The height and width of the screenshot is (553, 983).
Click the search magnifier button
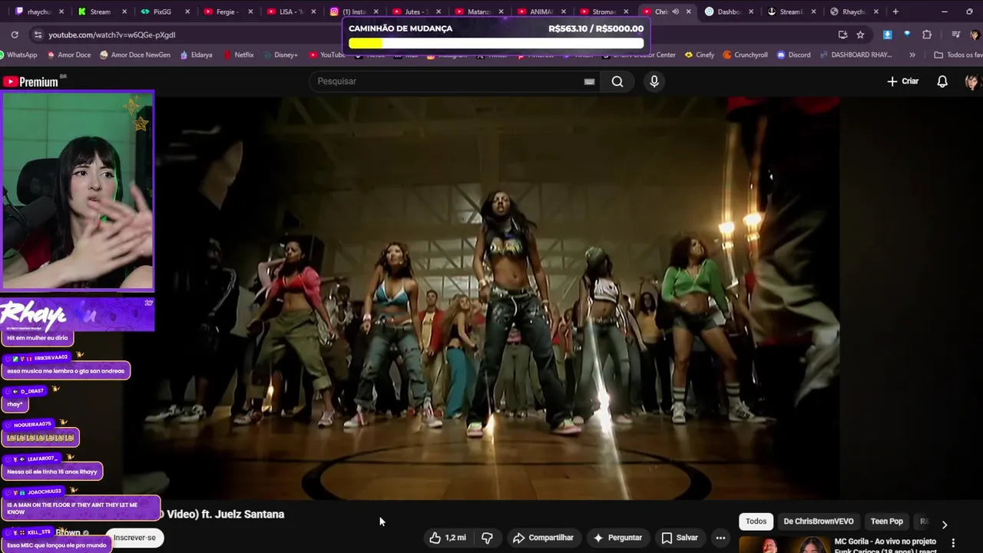pyautogui.click(x=617, y=81)
